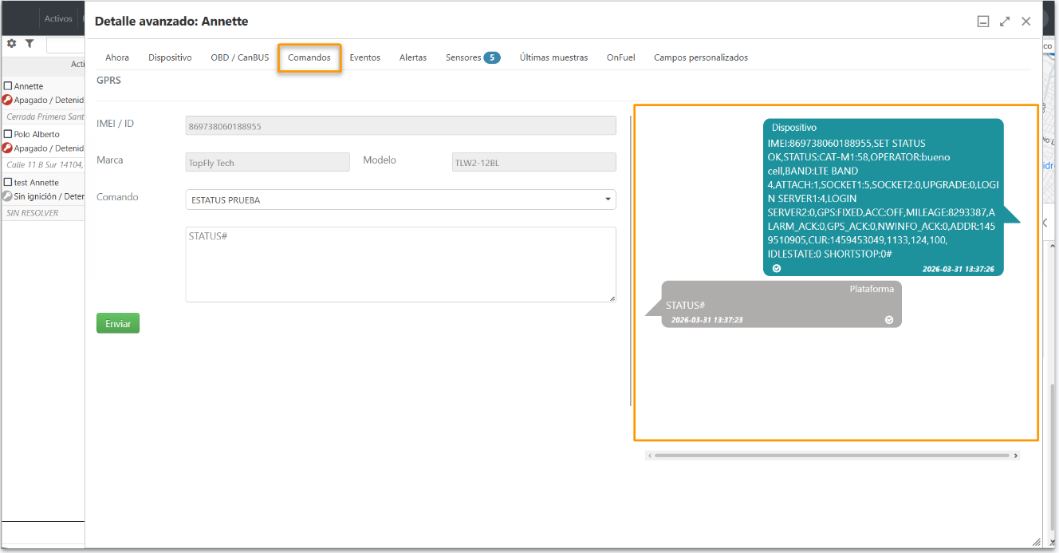Focus the command text area containing STATUS#
The height and width of the screenshot is (553, 1059).
click(400, 265)
